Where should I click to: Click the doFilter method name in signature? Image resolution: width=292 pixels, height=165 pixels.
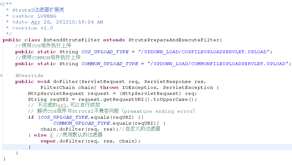pyautogui.click(x=66, y=81)
